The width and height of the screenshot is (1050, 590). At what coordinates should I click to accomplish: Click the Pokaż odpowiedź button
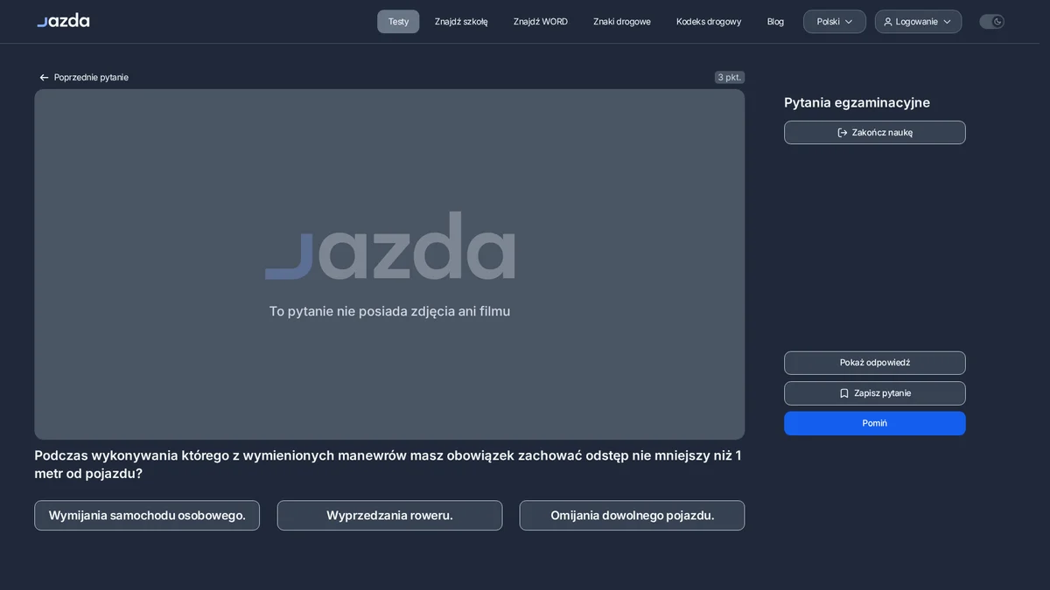(875, 363)
